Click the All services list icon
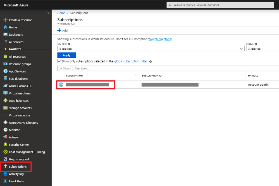Image resolution: width=279 pixels, height=186 pixels. click(x=6, y=42)
